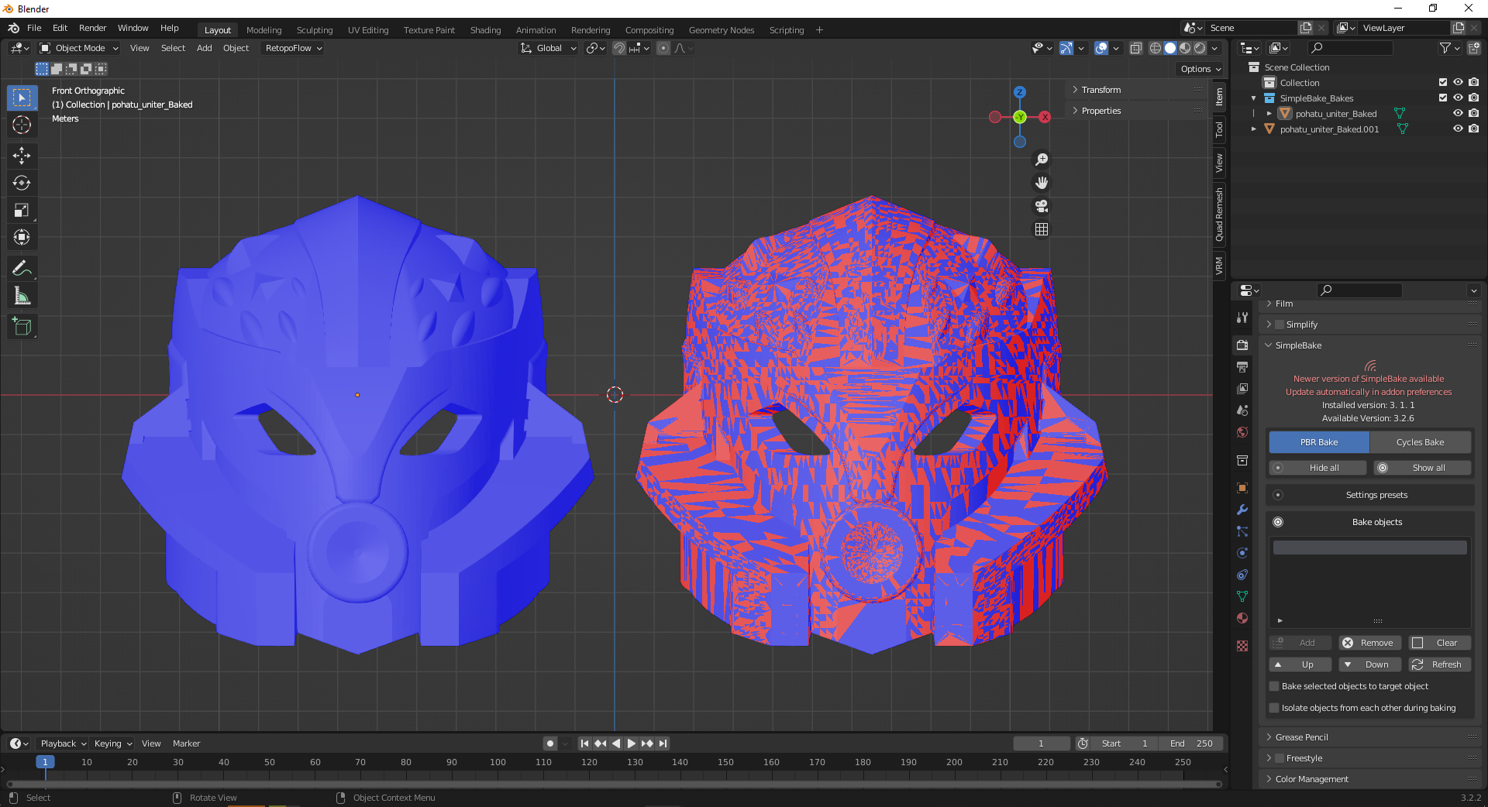Toggle the viewport camera view icon
Screen dimensions: 1488x807
pyautogui.click(x=1042, y=207)
